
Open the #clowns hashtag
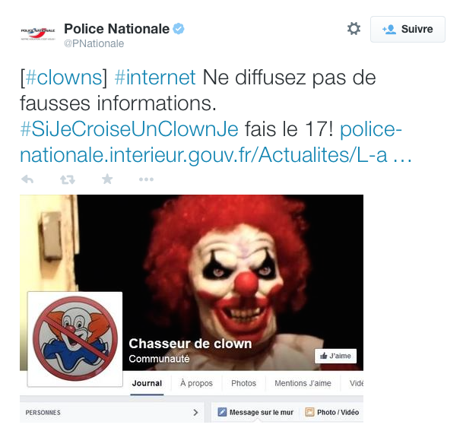[64, 78]
